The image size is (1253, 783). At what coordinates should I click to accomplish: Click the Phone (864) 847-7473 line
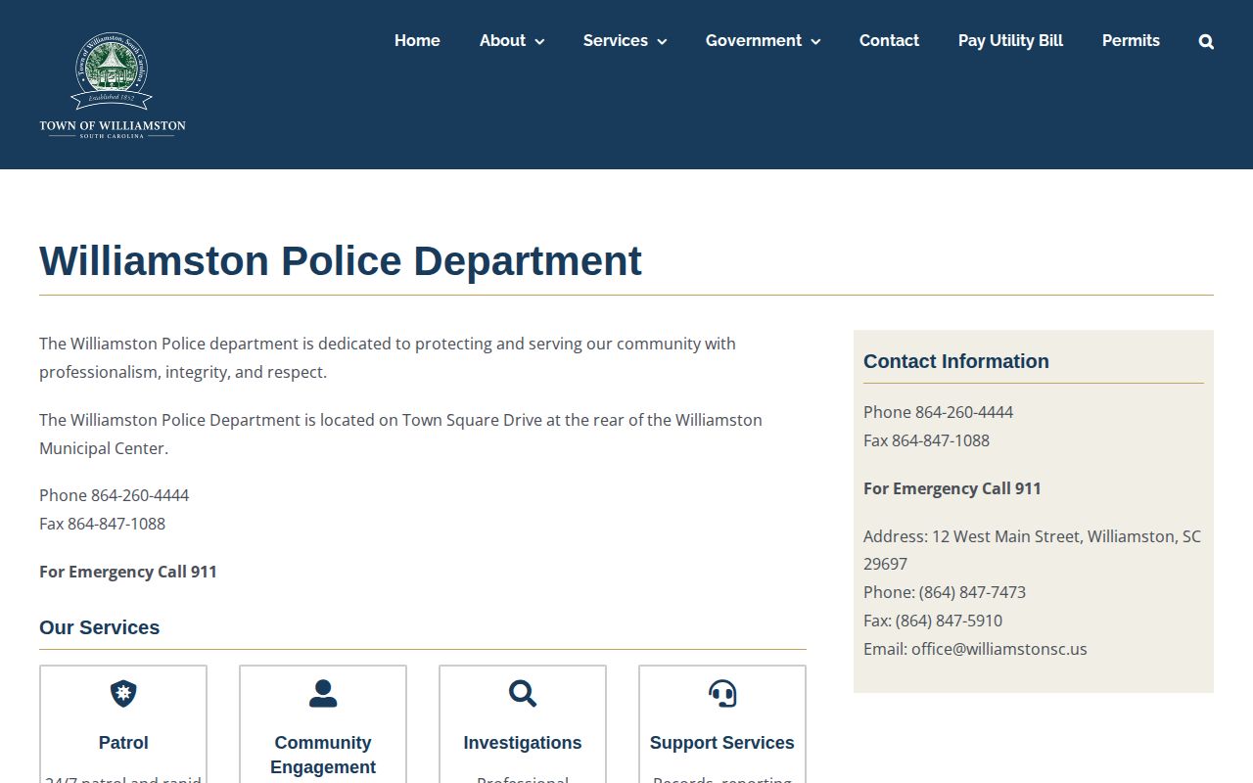[x=945, y=592]
